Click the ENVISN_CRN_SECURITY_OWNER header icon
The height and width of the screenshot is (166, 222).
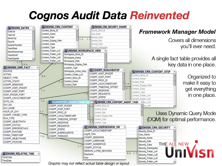click(93, 27)
